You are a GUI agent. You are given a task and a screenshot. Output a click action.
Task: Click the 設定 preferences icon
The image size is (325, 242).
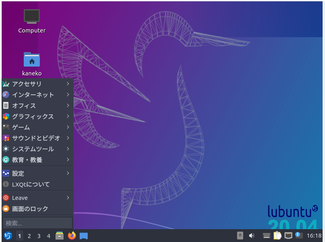pos(6,173)
